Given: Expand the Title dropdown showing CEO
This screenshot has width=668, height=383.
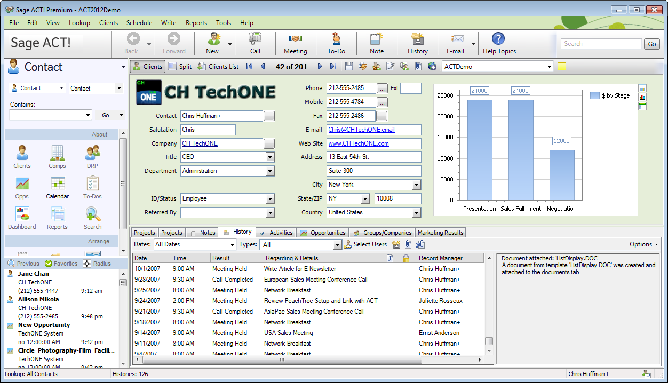Looking at the screenshot, I should coord(271,157).
